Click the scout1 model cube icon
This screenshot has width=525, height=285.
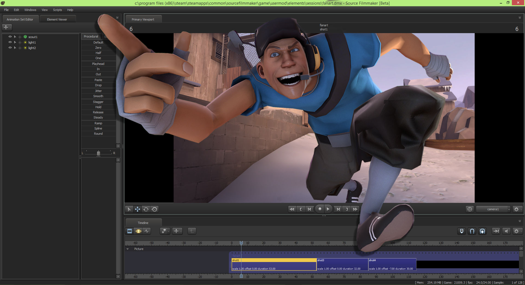click(25, 37)
